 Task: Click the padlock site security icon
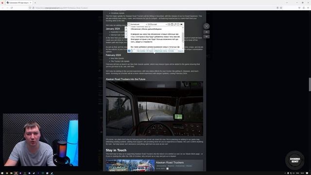click(34, 8)
